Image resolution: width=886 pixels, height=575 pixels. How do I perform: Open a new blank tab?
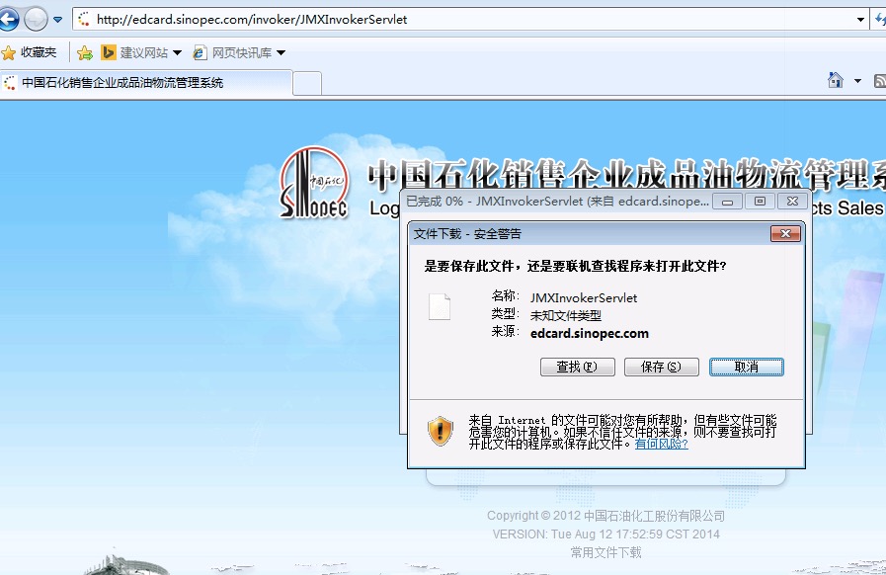point(307,84)
